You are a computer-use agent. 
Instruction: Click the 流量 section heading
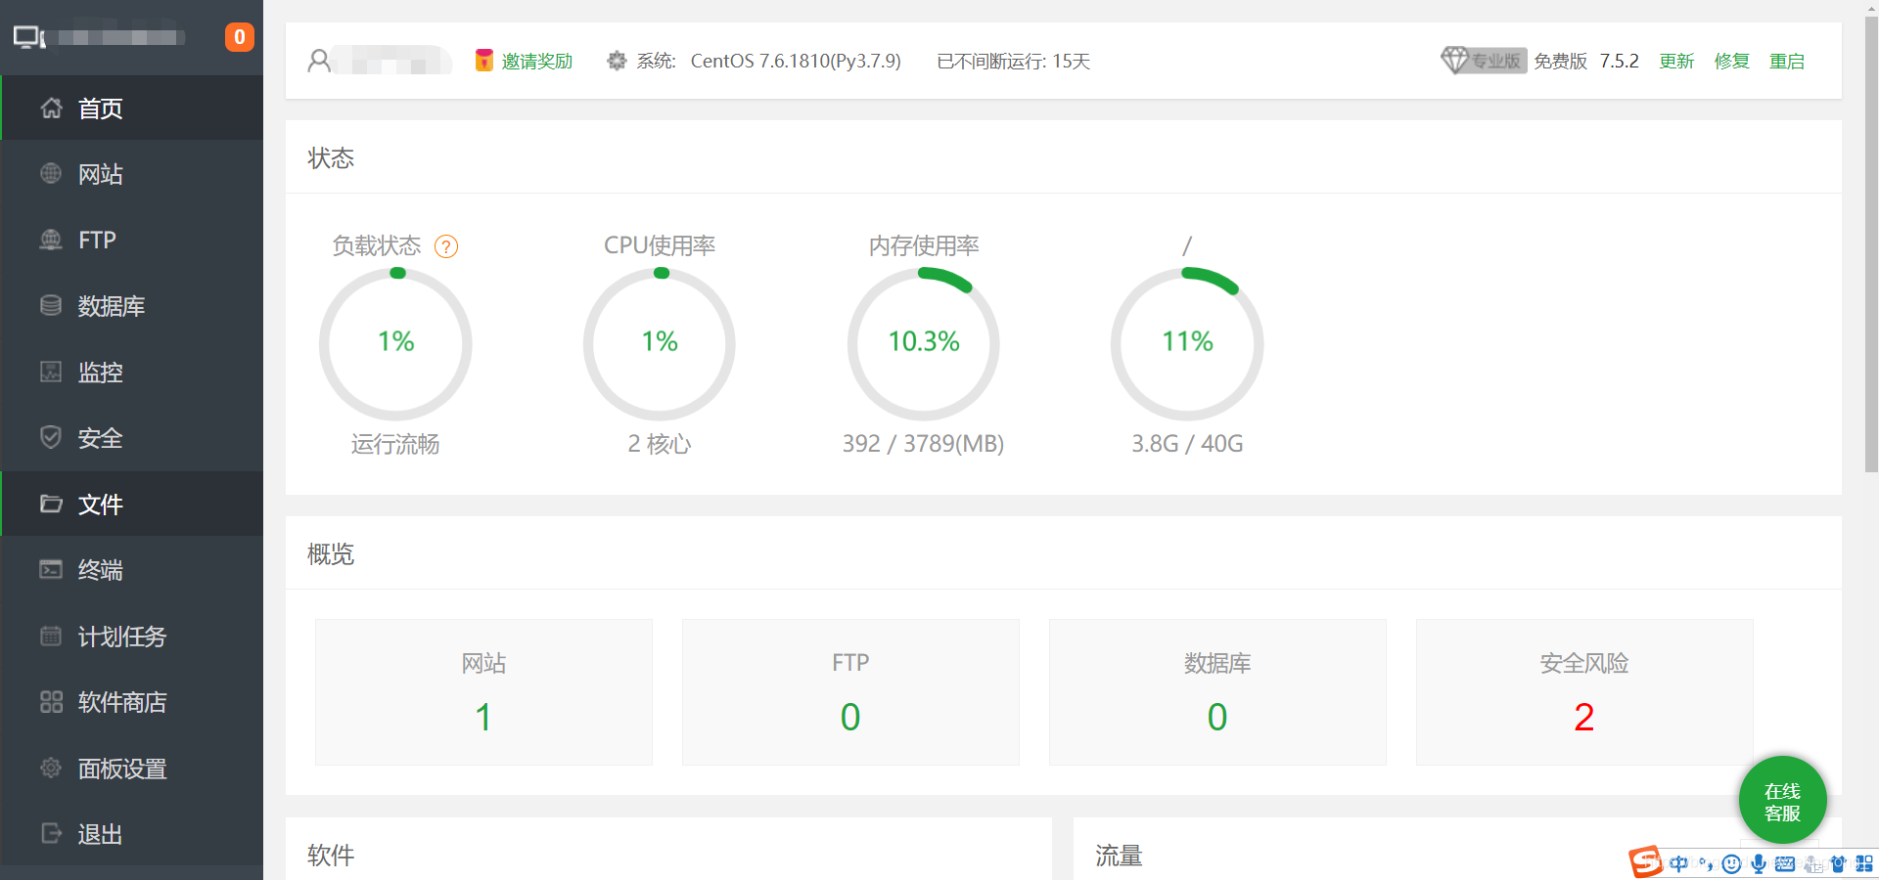tap(1119, 856)
